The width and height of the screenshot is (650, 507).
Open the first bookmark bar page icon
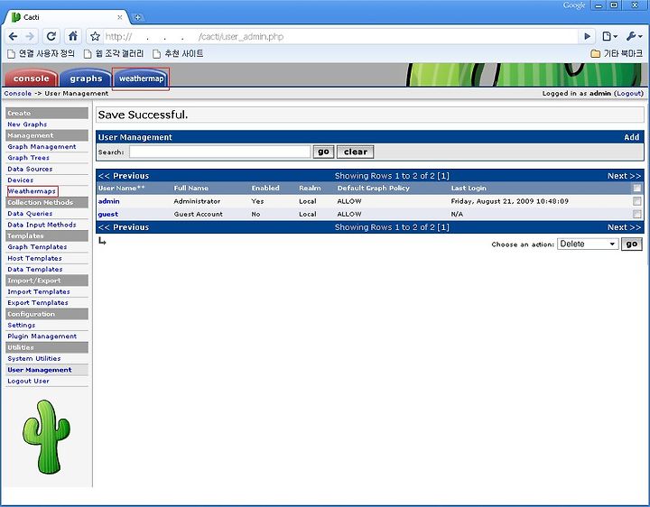click(12, 54)
